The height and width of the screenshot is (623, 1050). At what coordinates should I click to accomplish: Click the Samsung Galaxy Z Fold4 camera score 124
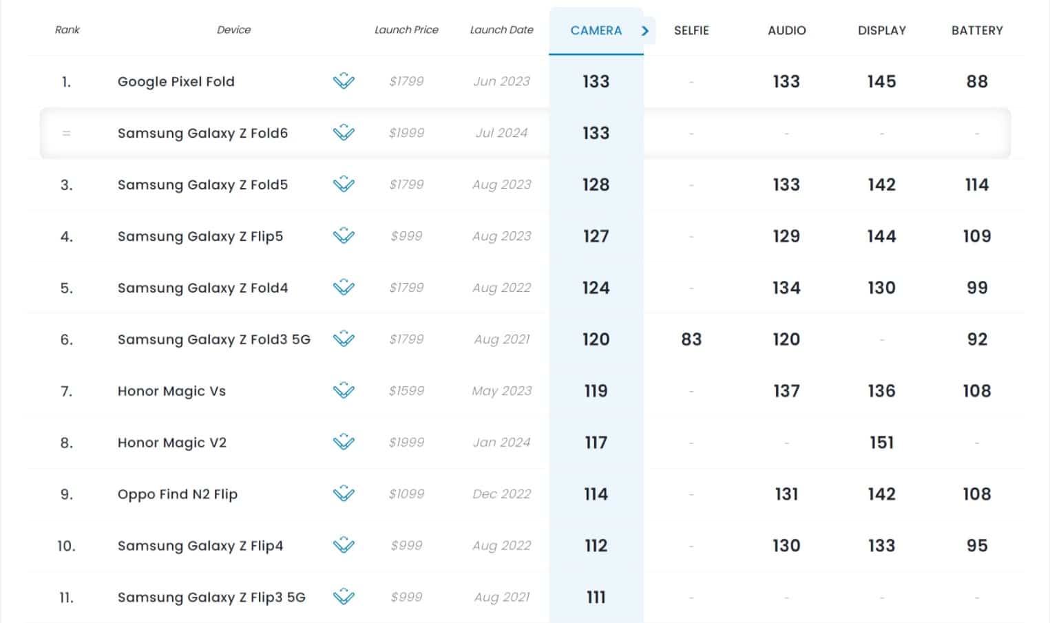[x=596, y=288]
